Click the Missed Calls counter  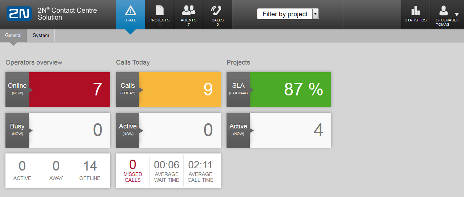coord(133,171)
